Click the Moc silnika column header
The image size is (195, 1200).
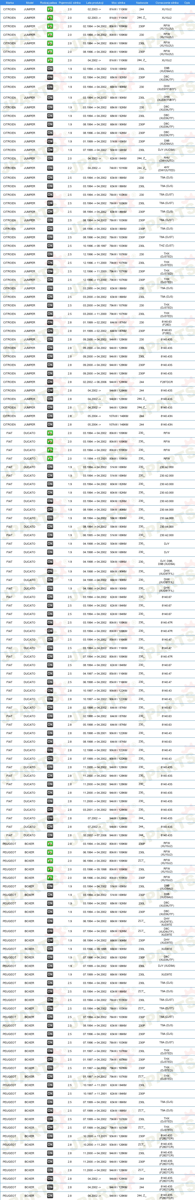click(118, 3)
